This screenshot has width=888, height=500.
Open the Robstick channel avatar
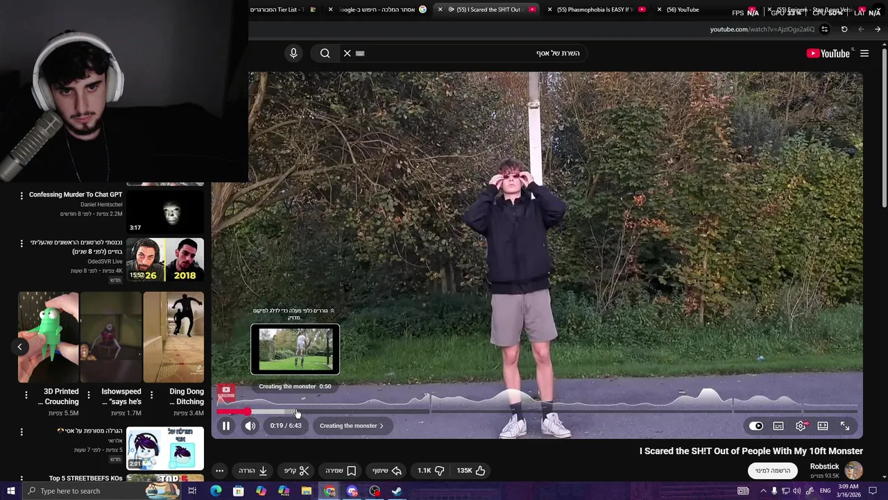coord(853,471)
